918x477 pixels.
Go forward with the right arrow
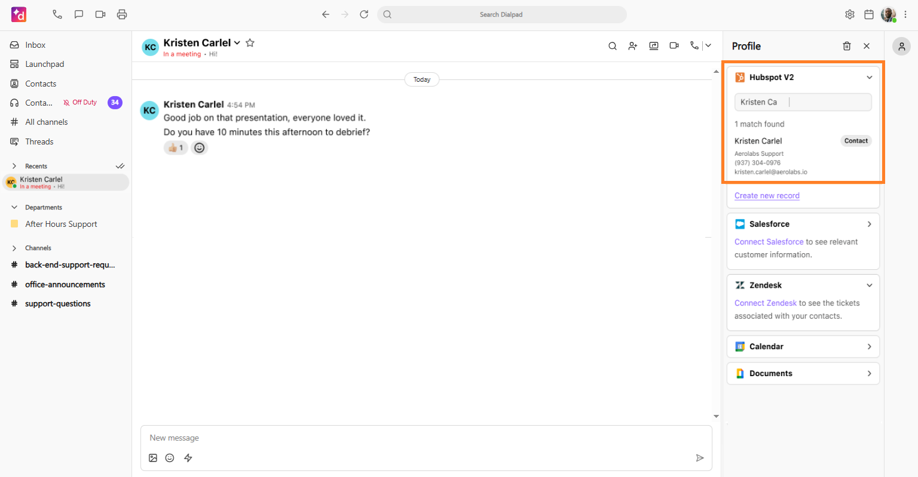coord(345,14)
